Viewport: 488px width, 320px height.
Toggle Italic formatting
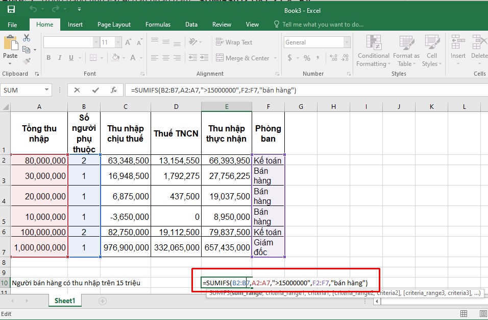click(61, 58)
